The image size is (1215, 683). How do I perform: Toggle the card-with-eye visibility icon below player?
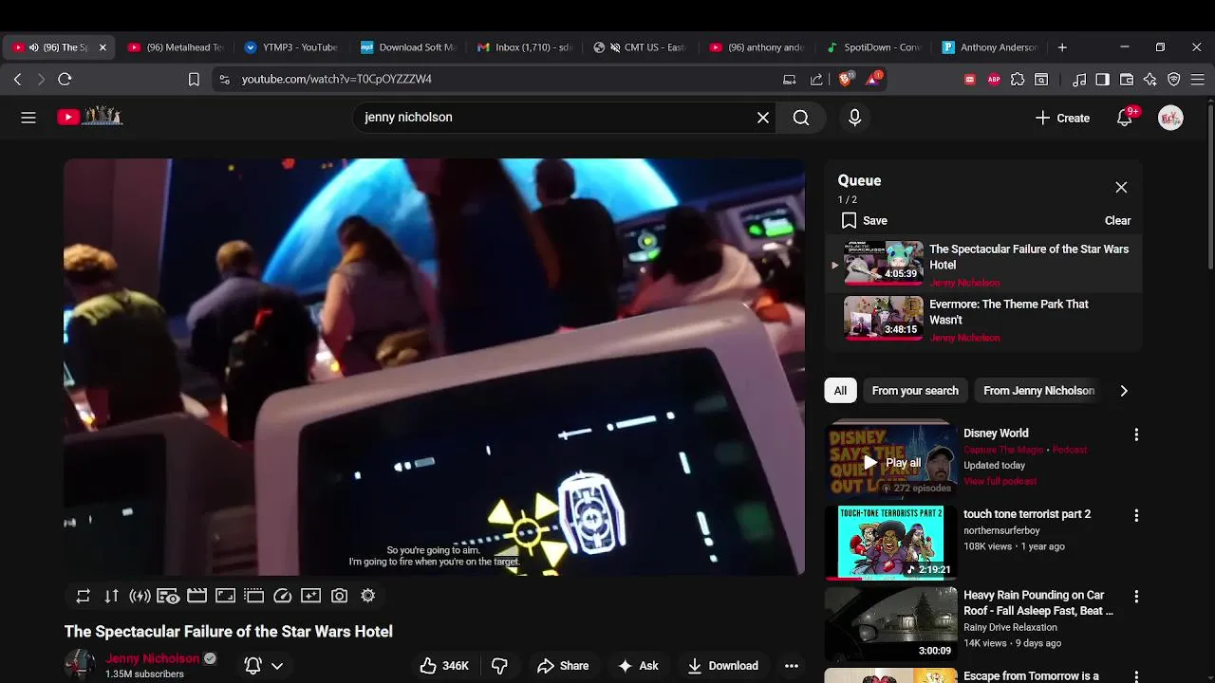click(168, 596)
